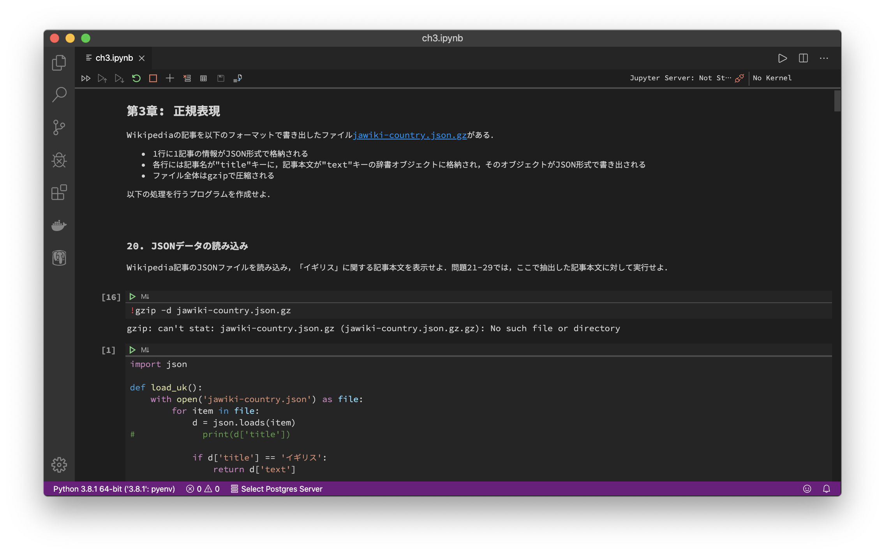Viewport: 885px width, 554px height.
Task: Click the Run All Cells button
Action: click(x=86, y=78)
